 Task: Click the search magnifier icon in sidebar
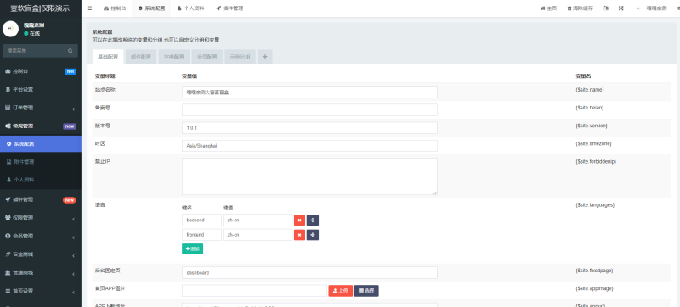coord(71,51)
